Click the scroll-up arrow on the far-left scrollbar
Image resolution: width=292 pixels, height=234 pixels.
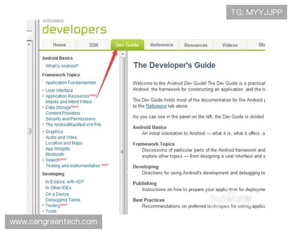29,44
